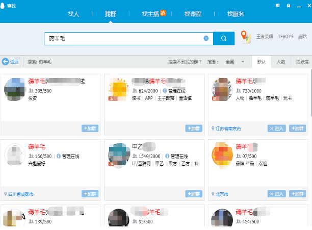
Task: Click the 管理在线 info icon on 1549/2000 group
Action: [x=167, y=156]
